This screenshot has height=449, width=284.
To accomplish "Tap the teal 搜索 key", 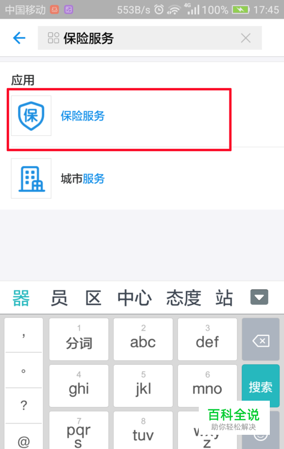I will (x=261, y=386).
